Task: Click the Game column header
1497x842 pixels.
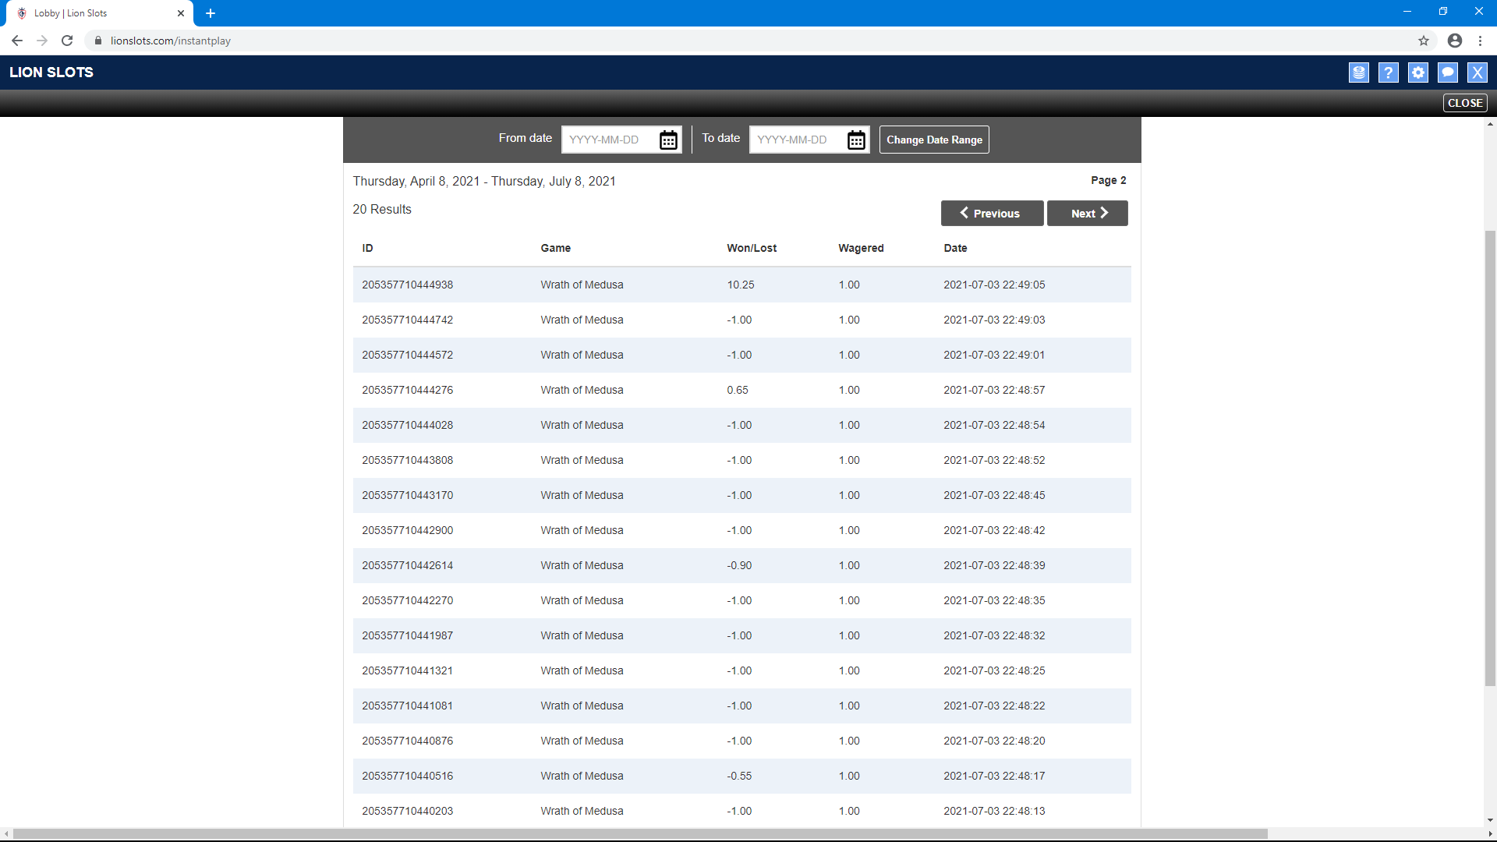Action: [555, 248]
